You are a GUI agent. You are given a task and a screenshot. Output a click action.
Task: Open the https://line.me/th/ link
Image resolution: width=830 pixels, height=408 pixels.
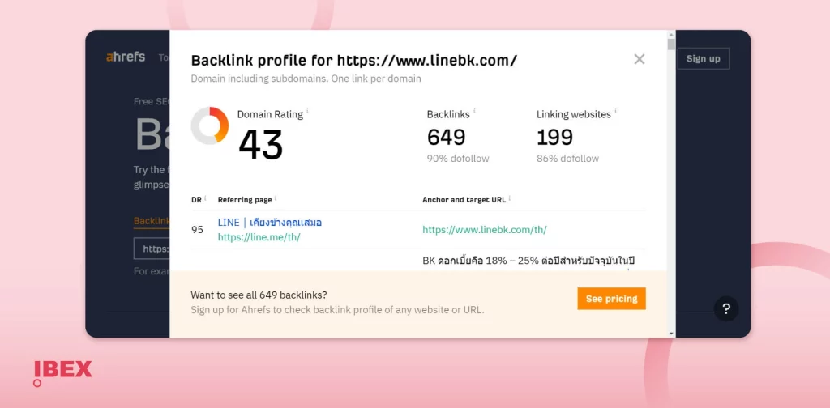259,237
